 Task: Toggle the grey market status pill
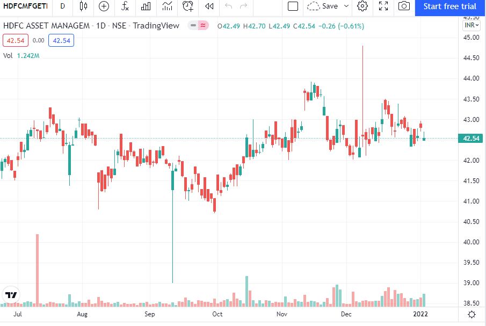coord(193,25)
